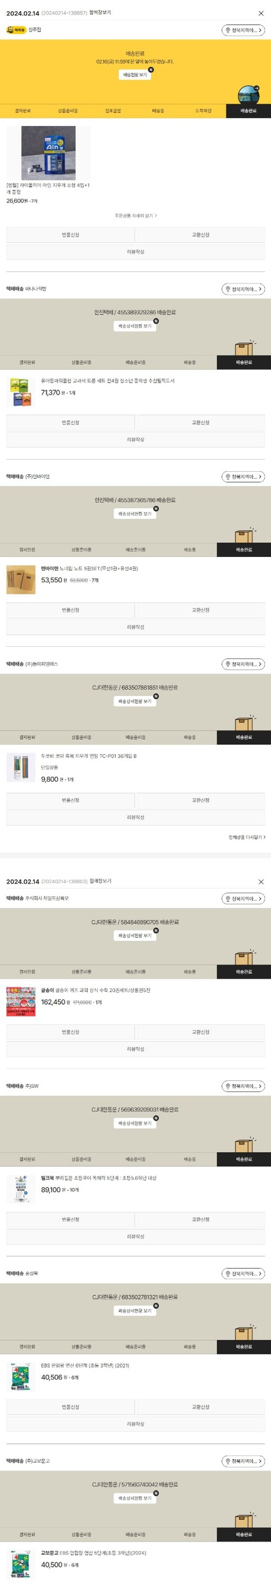Expand 주문상품 자세히 보기

pyautogui.click(x=135, y=216)
